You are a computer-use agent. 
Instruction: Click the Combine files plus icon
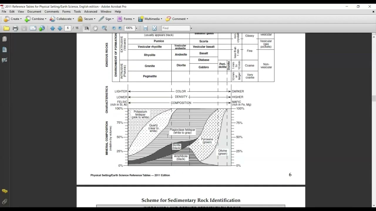[27, 19]
